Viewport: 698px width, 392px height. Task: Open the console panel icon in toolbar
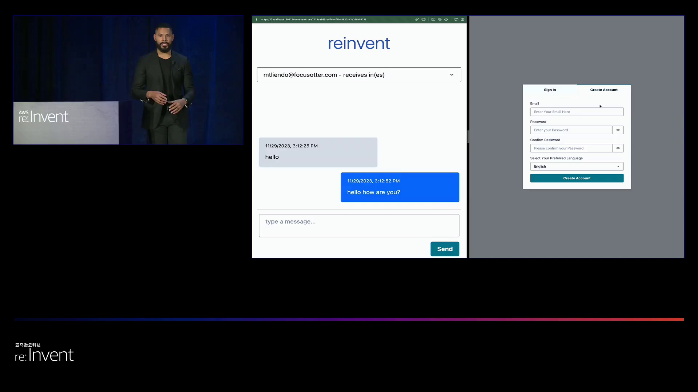point(433,20)
